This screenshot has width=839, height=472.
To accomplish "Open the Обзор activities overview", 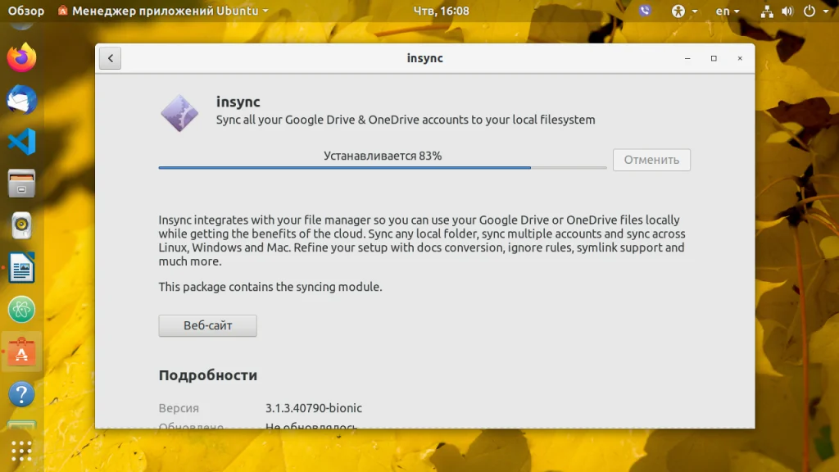I will click(x=26, y=11).
